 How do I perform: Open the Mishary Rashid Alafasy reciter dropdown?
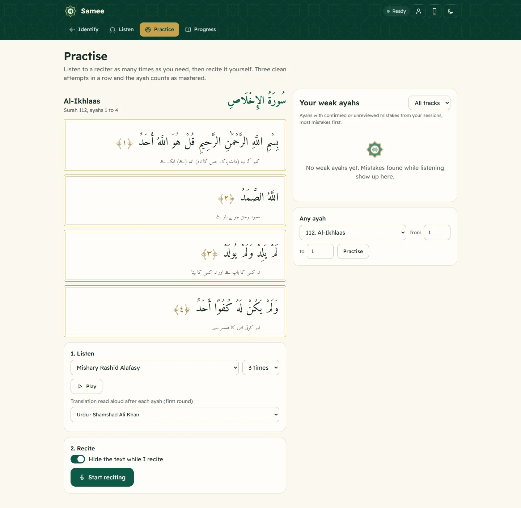pos(154,368)
